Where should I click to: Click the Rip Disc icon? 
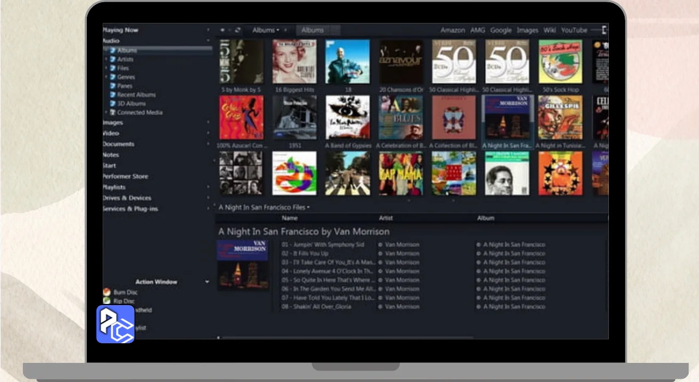107,301
